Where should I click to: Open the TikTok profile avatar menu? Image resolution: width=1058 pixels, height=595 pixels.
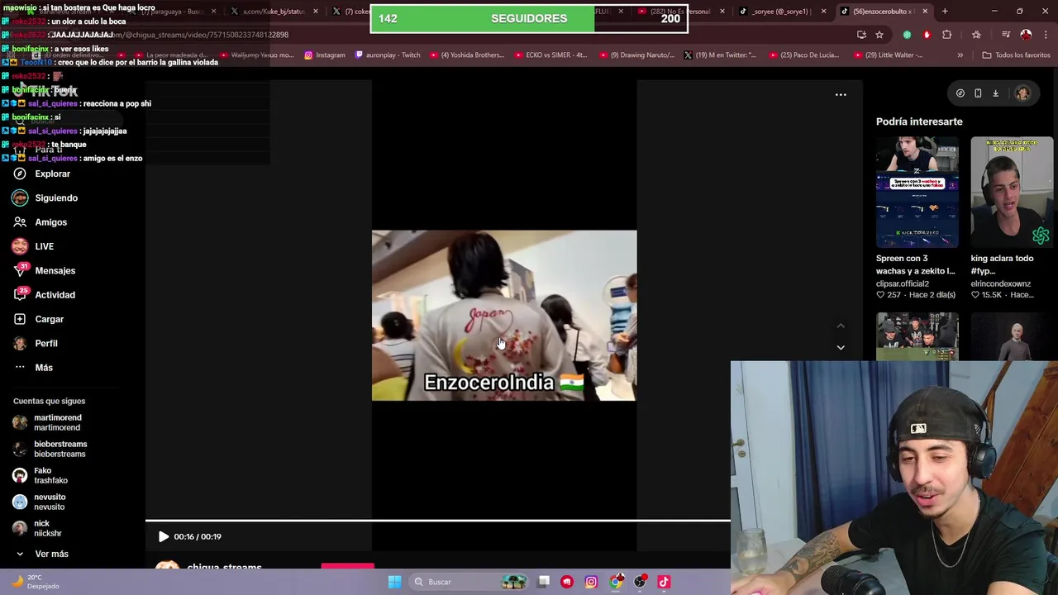pyautogui.click(x=1022, y=93)
